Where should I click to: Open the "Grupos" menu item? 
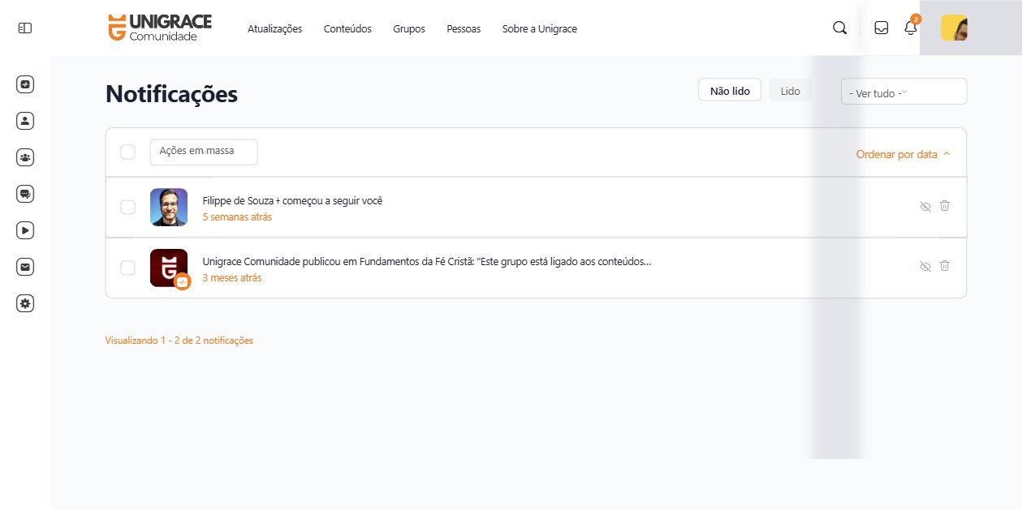point(409,29)
